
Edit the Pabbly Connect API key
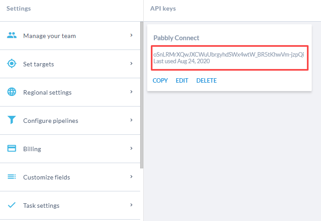[x=182, y=80]
